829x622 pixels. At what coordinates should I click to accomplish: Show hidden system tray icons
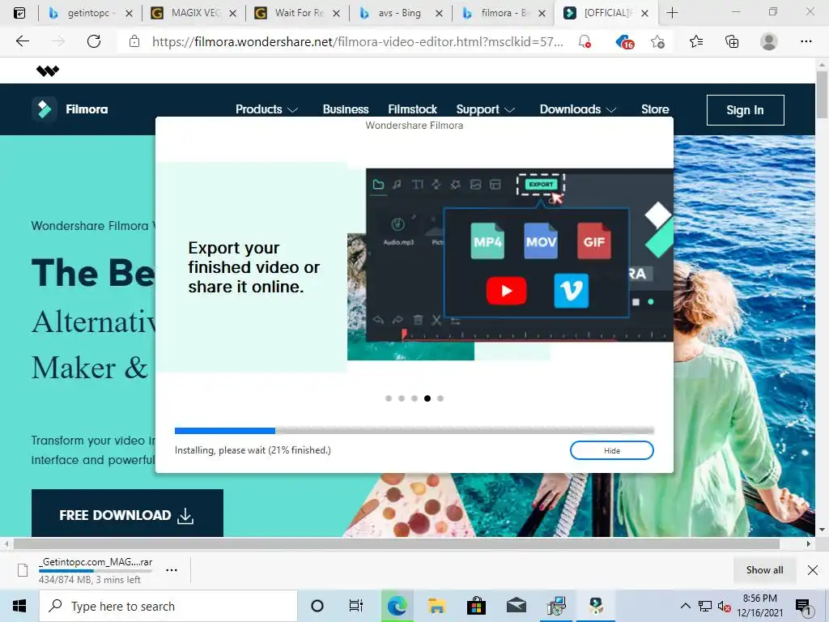[685, 606]
